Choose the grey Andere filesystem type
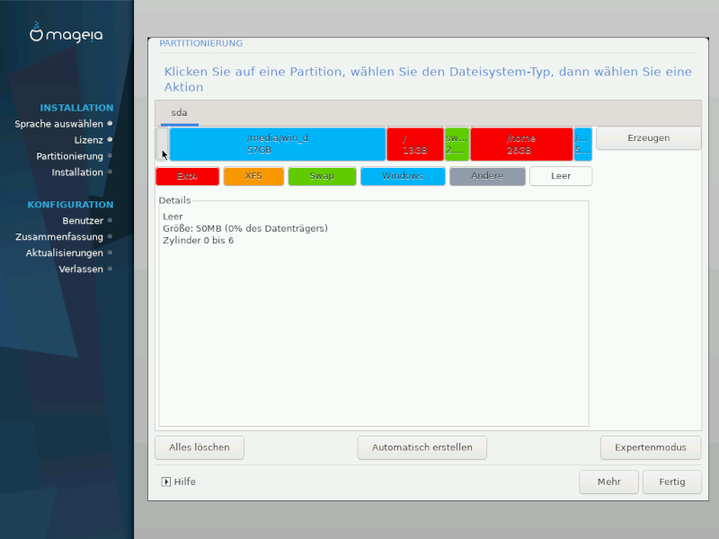 [487, 176]
